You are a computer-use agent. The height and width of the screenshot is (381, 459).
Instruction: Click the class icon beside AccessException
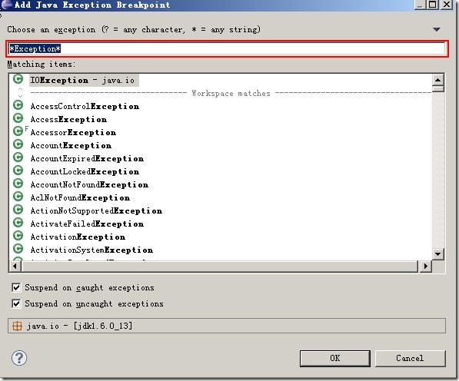click(x=18, y=118)
